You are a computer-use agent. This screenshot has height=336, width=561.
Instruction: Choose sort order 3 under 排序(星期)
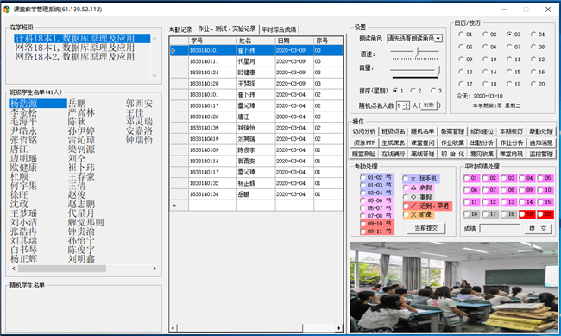433,91
